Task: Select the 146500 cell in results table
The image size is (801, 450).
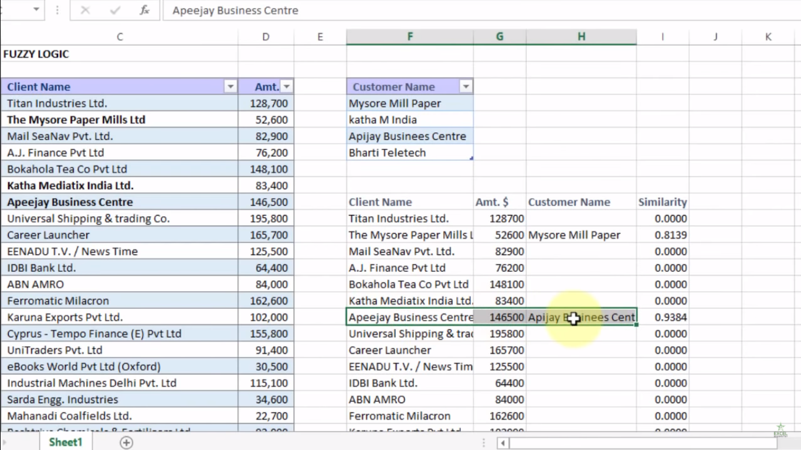Action: [500, 317]
